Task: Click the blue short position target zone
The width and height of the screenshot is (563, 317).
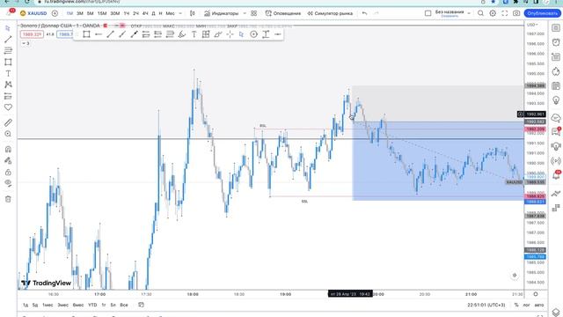Action: (438, 161)
